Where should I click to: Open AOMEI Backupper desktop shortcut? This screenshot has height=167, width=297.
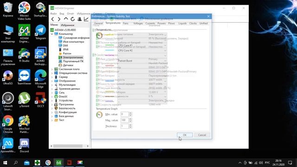coord(40,57)
